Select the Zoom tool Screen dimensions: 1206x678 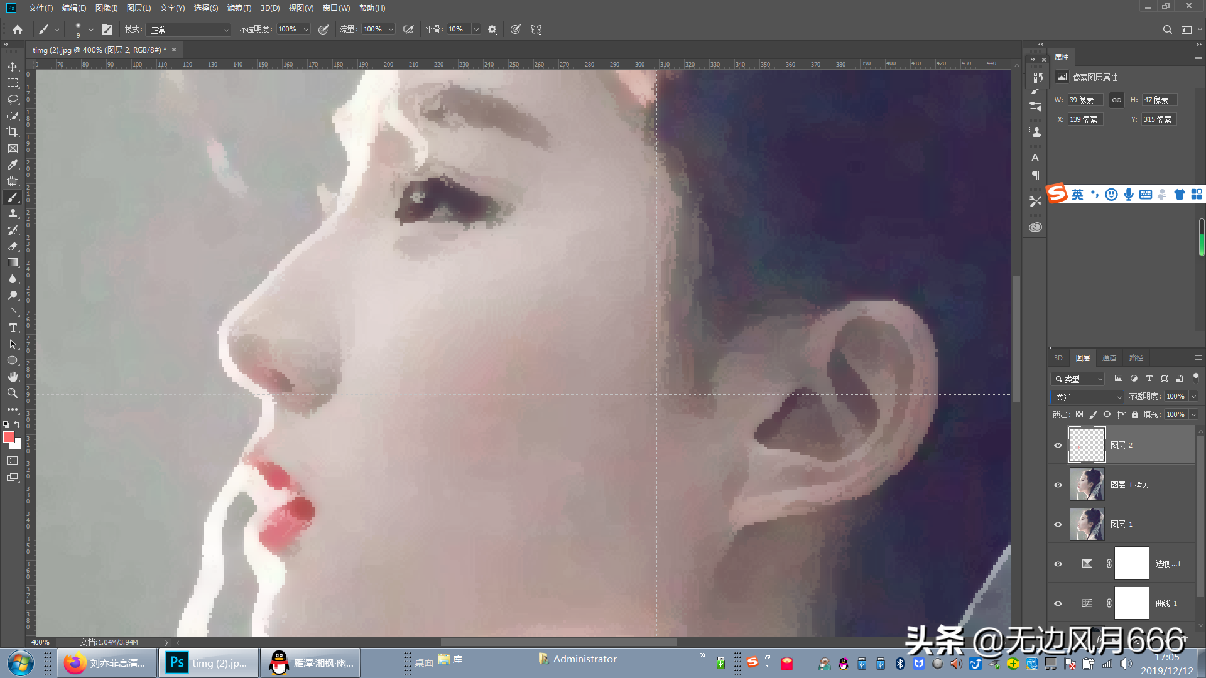point(13,393)
